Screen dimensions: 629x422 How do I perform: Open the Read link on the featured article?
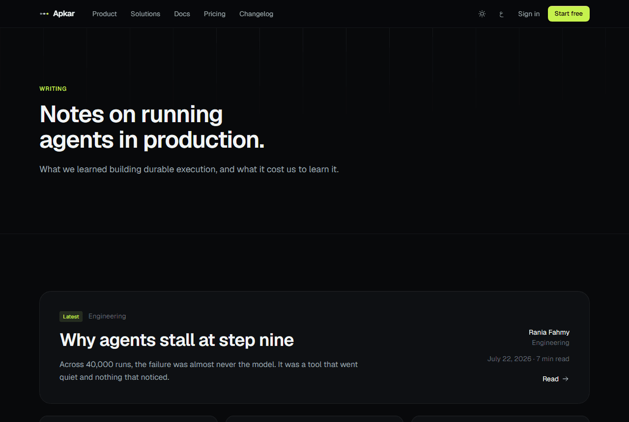point(556,379)
